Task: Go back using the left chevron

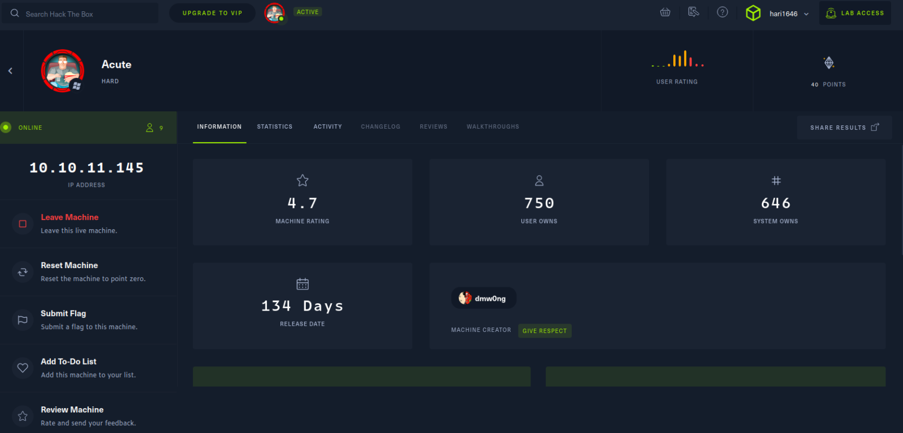Action: [10, 71]
